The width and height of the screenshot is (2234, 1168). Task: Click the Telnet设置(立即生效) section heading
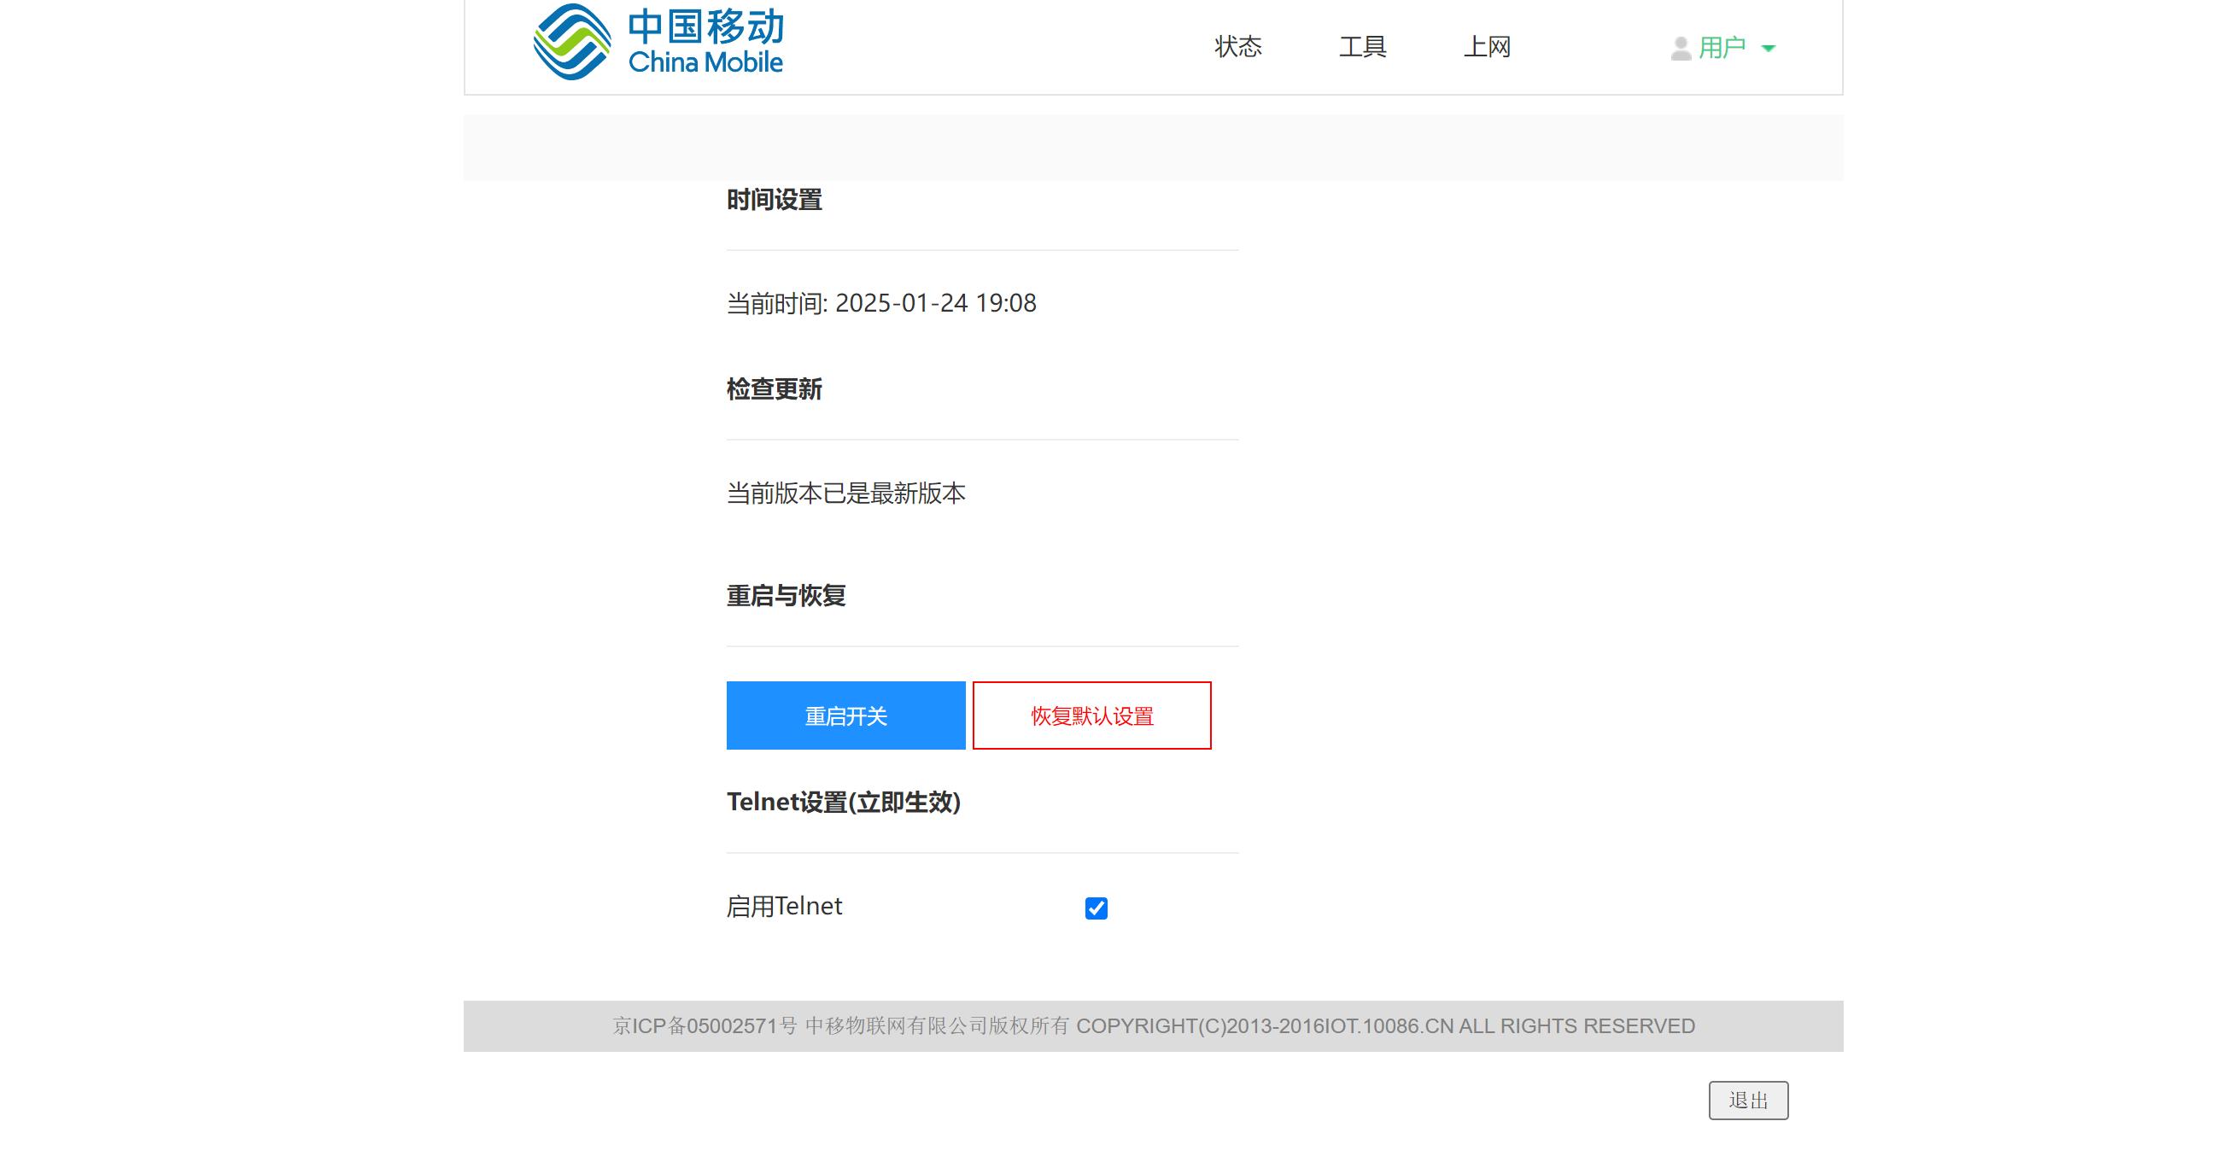click(x=843, y=802)
